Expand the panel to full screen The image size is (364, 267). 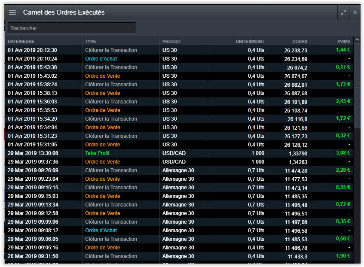pyautogui.click(x=343, y=12)
